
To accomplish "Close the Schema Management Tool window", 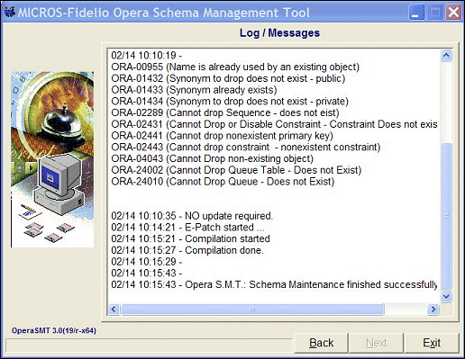I will 453,13.
